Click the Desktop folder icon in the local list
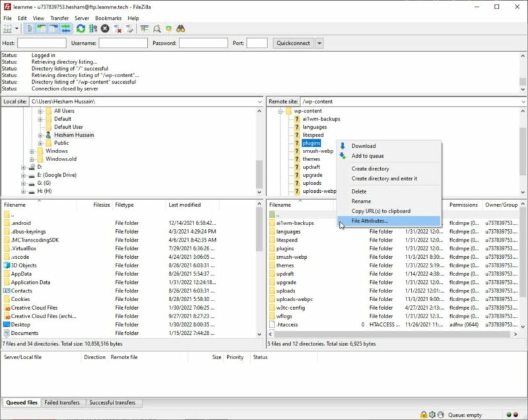 coord(7,324)
